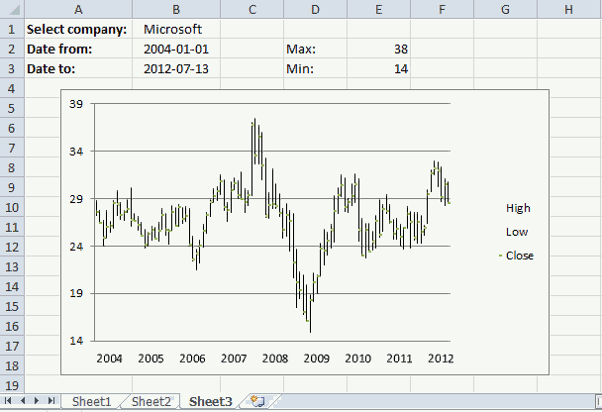
Task: Select column C header
Action: pos(251,9)
